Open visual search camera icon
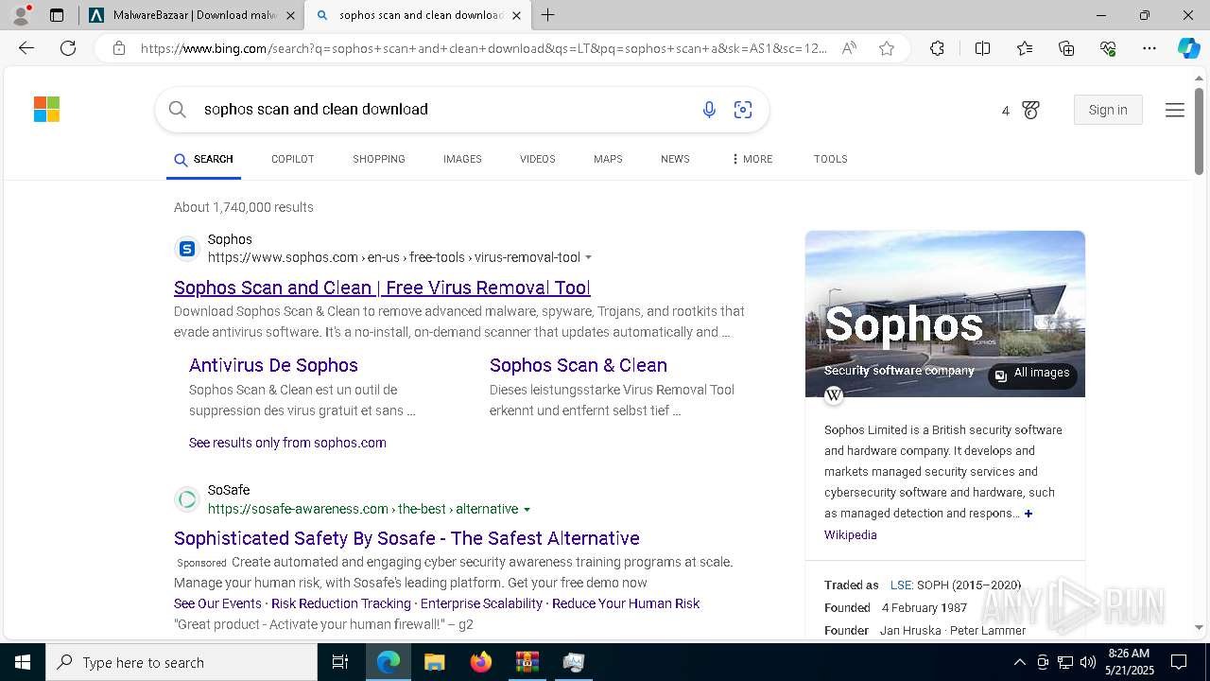The height and width of the screenshot is (681, 1210). pyautogui.click(x=743, y=110)
